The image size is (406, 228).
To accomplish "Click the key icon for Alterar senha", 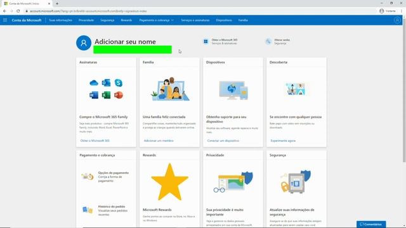I will tap(268, 41).
